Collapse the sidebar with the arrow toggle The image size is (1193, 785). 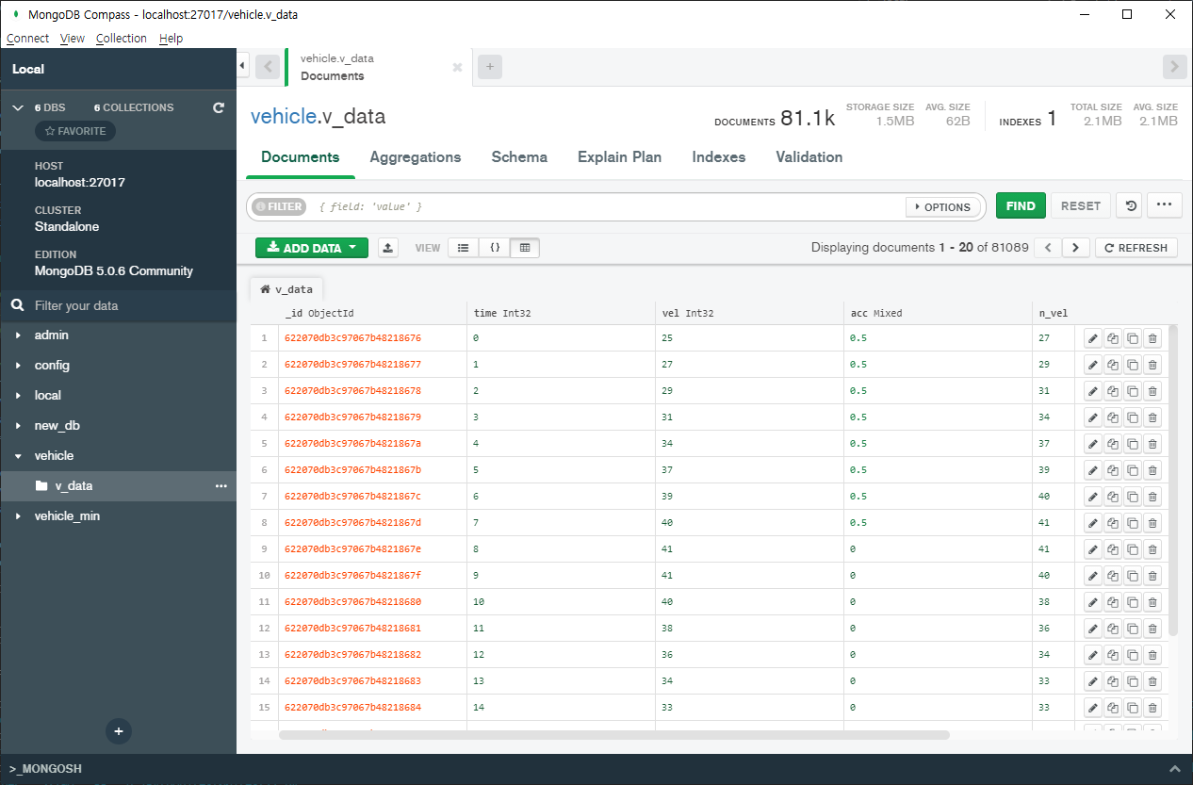pyautogui.click(x=242, y=66)
